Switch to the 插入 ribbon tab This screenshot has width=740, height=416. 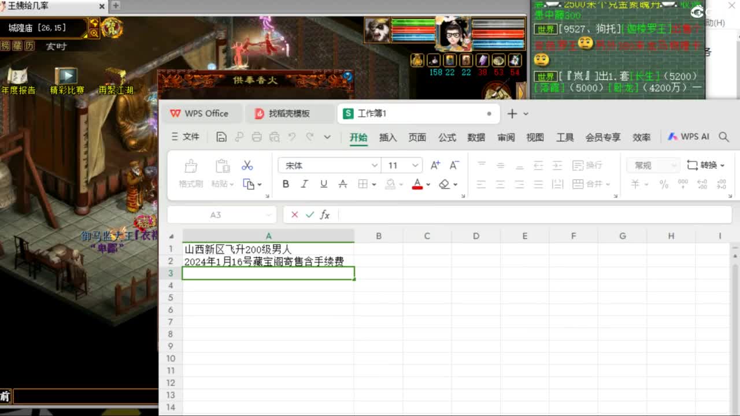pos(388,138)
